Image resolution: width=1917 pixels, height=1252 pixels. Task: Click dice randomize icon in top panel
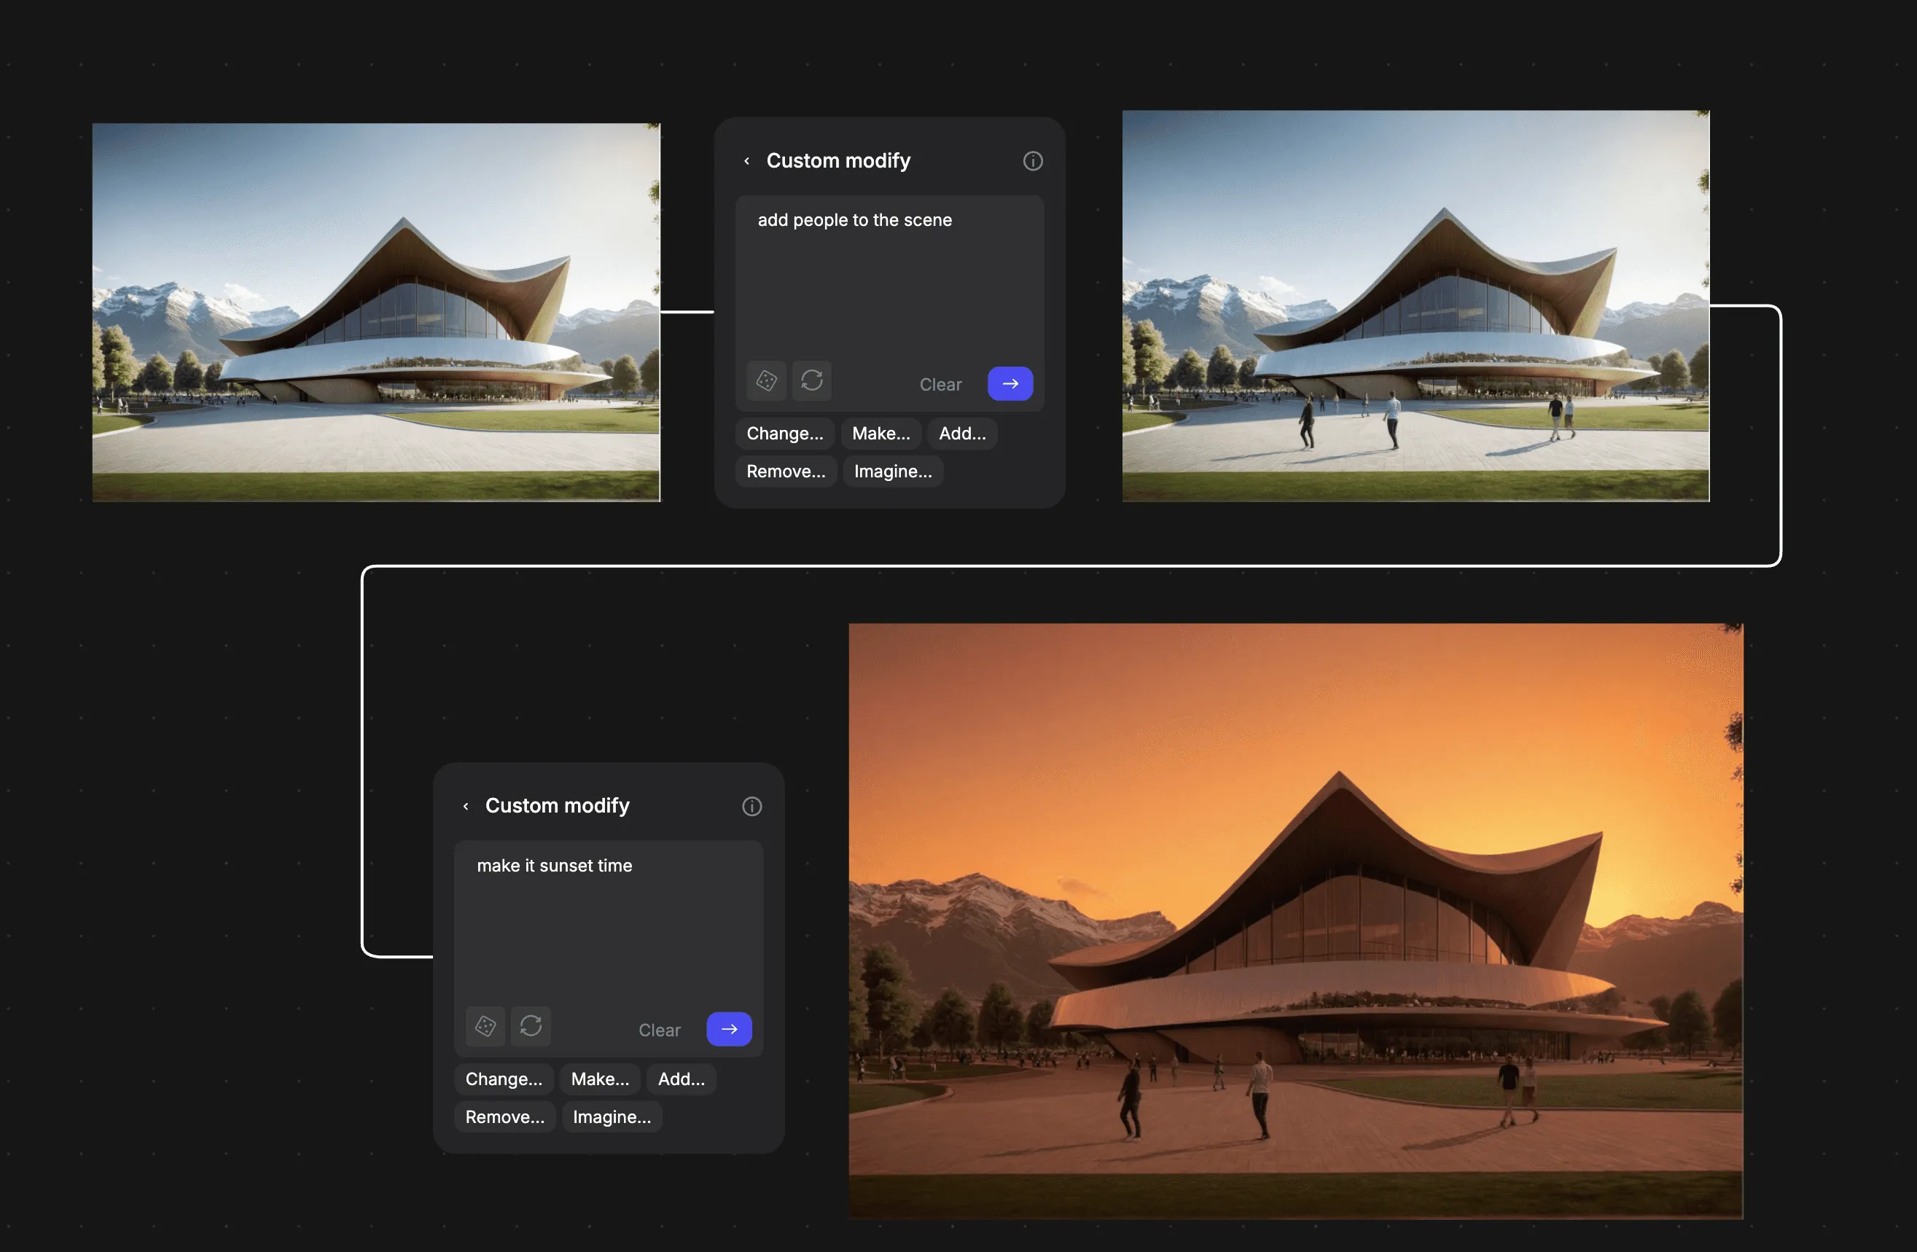point(766,381)
